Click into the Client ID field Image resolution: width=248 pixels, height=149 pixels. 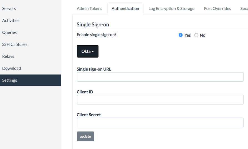160,100
